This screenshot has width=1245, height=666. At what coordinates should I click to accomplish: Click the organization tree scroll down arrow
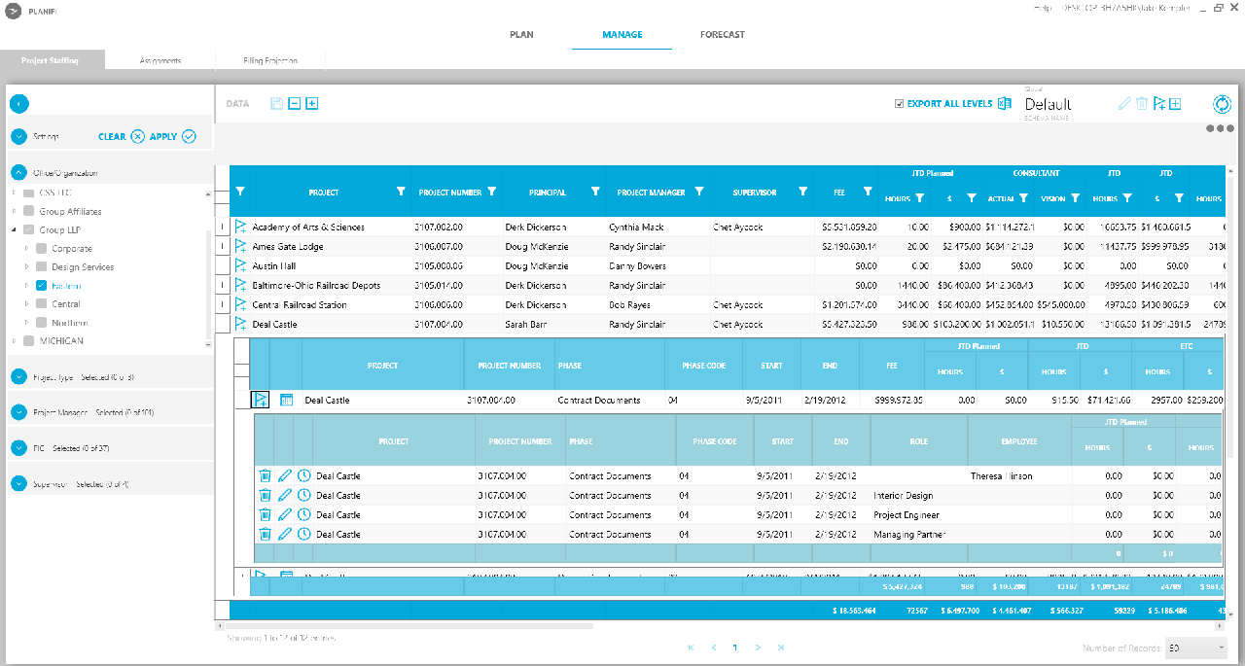coord(207,344)
